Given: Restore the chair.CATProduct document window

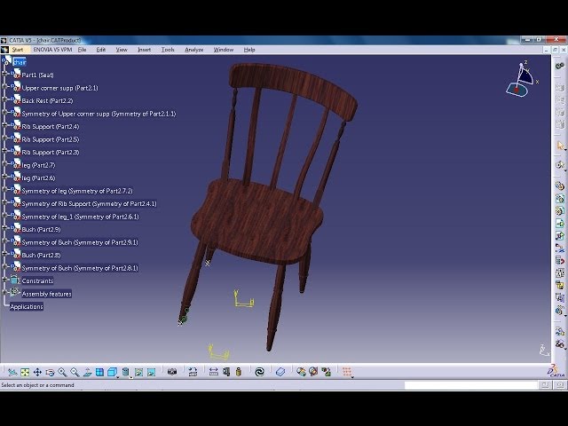Looking at the screenshot, I should 555,50.
